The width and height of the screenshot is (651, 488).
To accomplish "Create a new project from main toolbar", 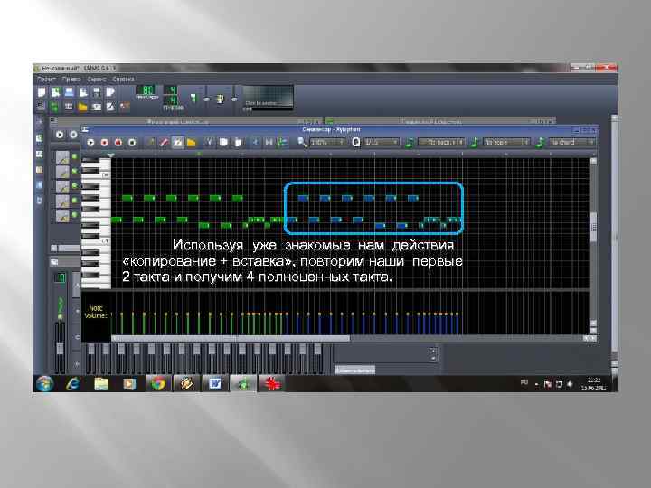I will [x=42, y=92].
